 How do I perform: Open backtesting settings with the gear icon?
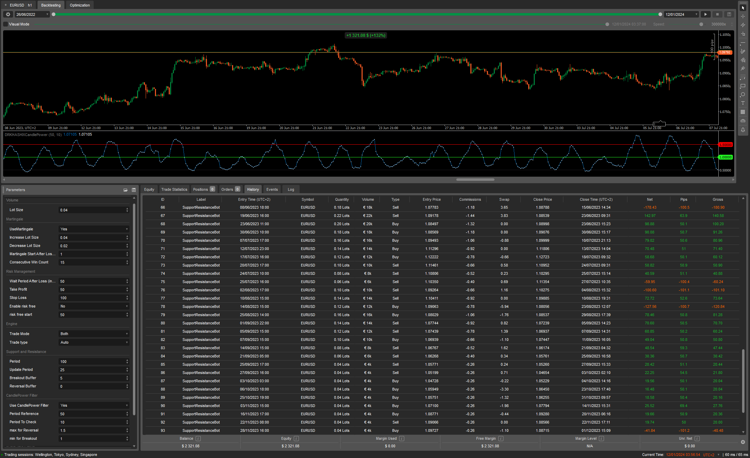[x=8, y=14]
